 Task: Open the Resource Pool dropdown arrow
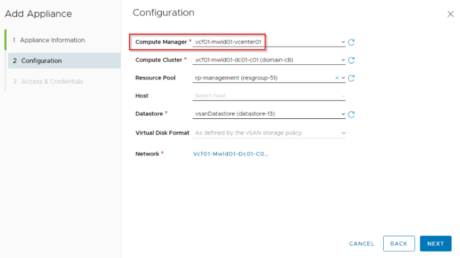pos(343,78)
